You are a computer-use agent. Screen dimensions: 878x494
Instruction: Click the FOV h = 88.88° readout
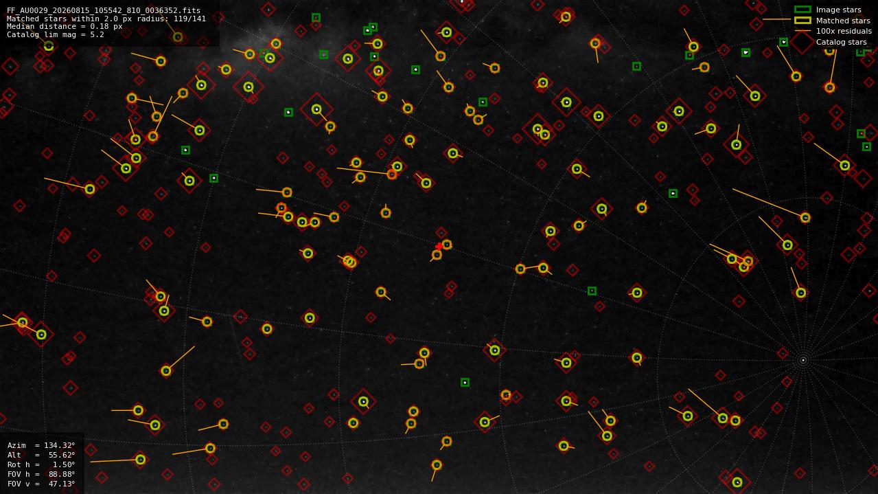41,474
